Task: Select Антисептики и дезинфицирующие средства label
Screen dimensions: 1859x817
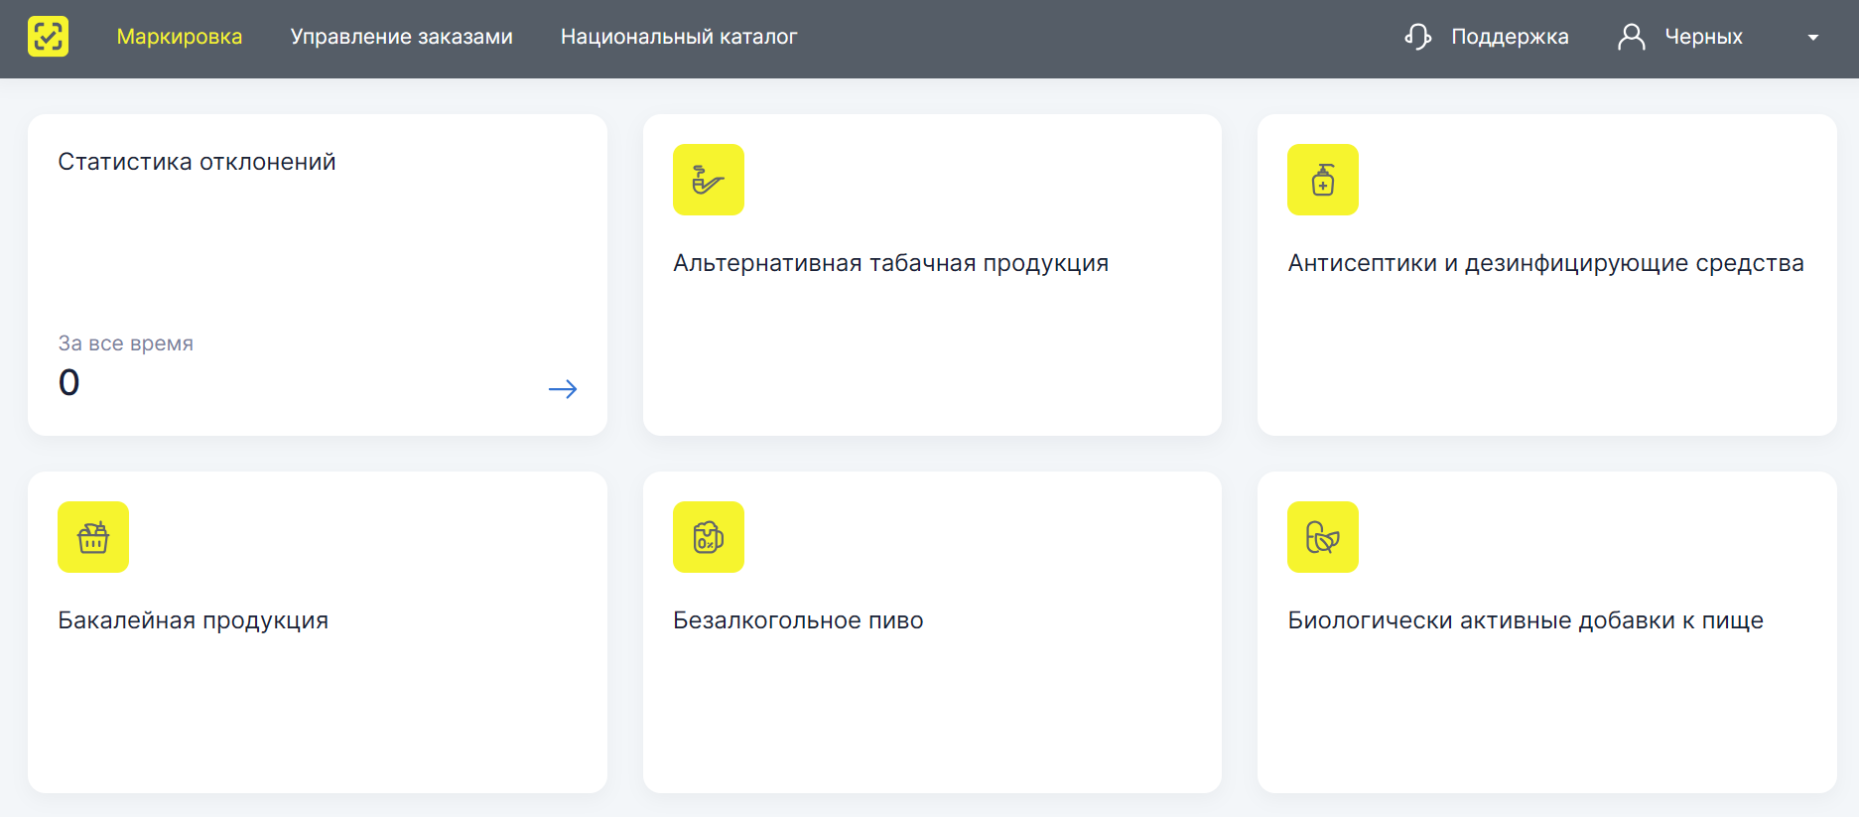Action: 1545,263
